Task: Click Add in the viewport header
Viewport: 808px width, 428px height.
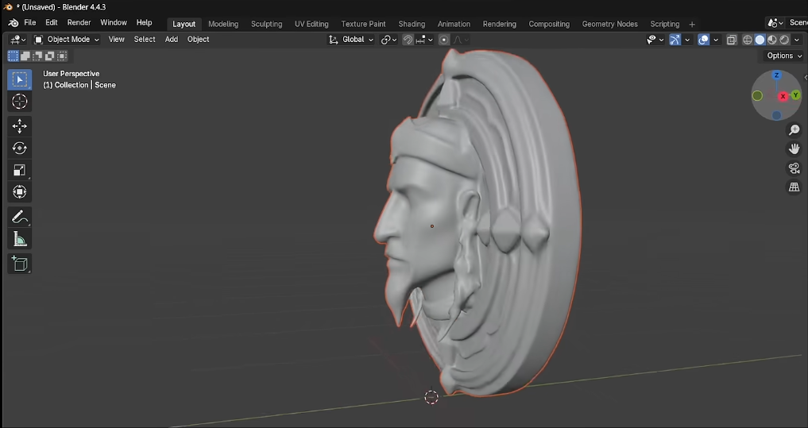Action: coord(172,40)
